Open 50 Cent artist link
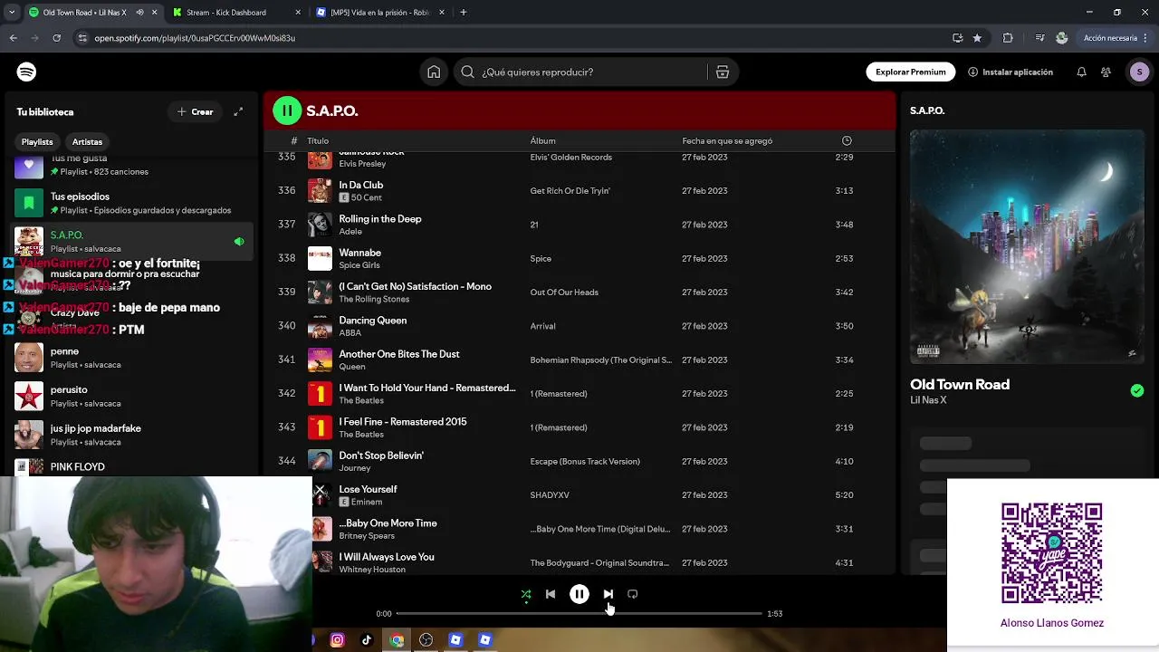Viewport: 1159px width, 652px height. (x=366, y=197)
